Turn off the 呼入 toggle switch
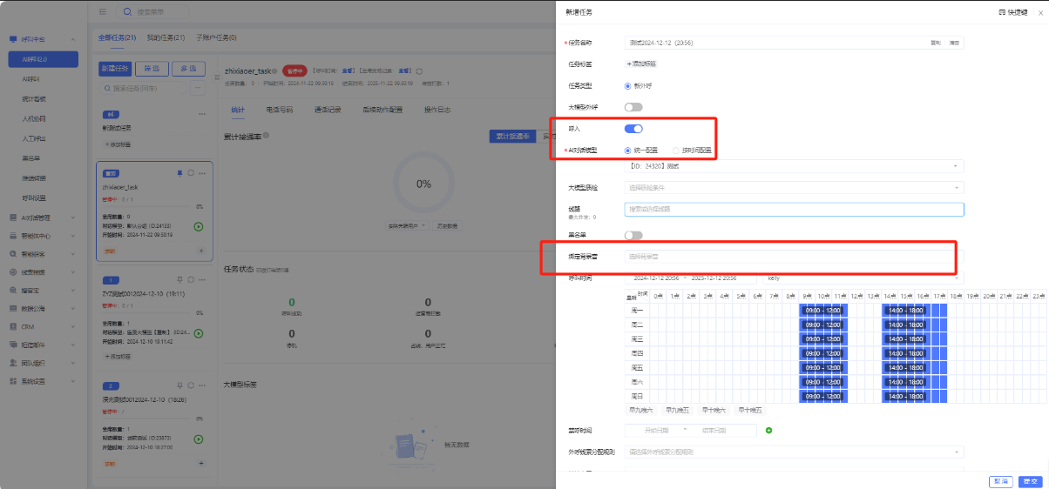 633,129
